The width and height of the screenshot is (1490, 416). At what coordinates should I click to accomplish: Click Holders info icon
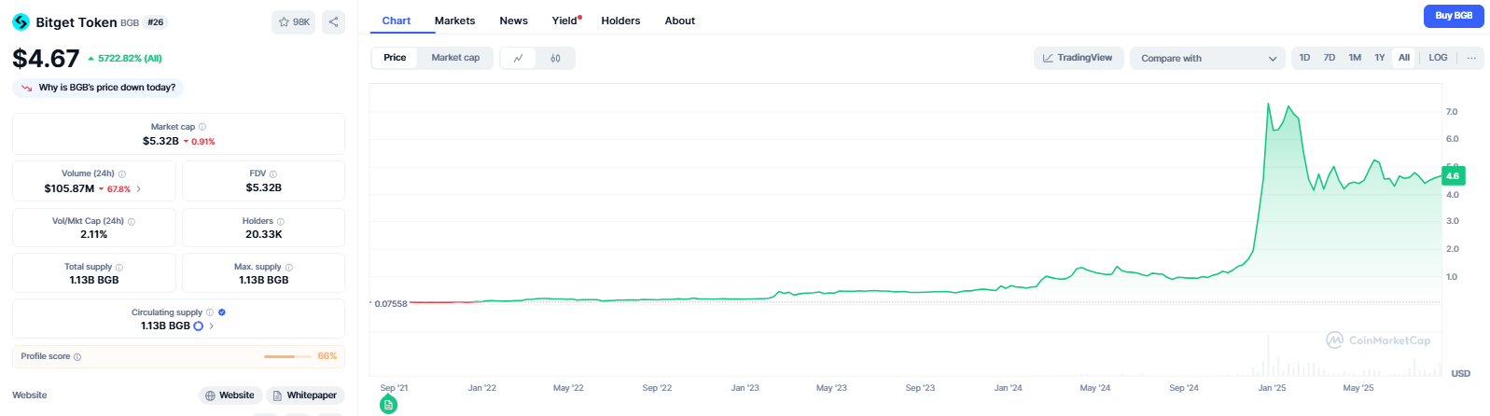pos(281,221)
